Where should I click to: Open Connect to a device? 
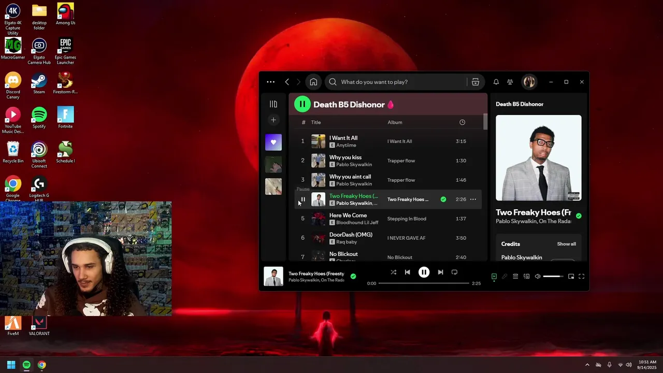point(527,277)
